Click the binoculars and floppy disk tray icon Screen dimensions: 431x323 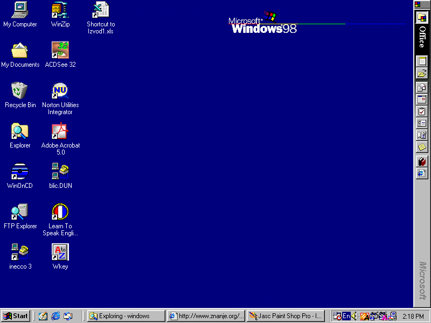374,316
